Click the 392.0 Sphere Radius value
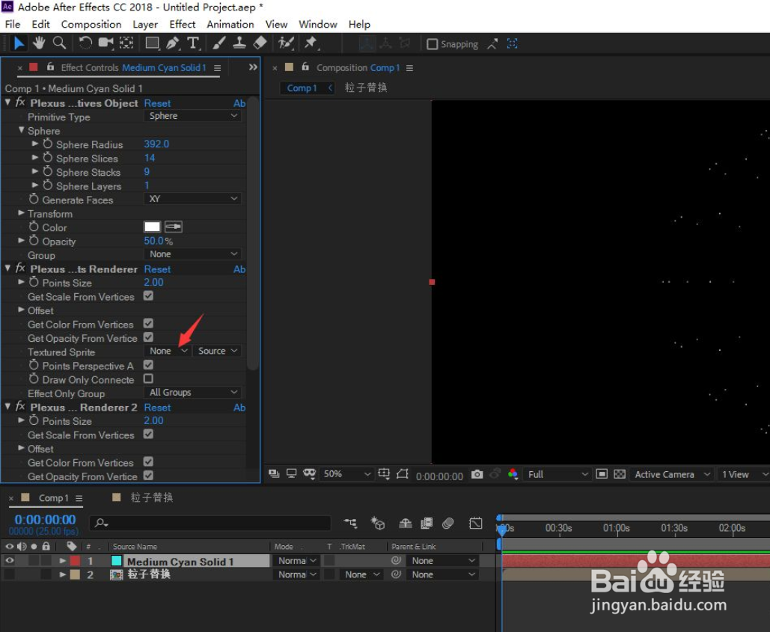The width and height of the screenshot is (770, 632). (156, 144)
